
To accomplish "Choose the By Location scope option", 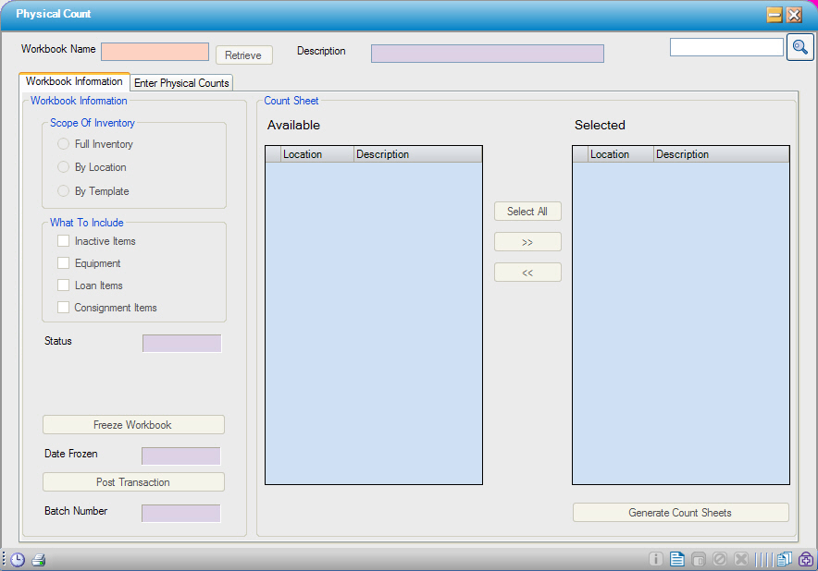I will pyautogui.click(x=64, y=167).
